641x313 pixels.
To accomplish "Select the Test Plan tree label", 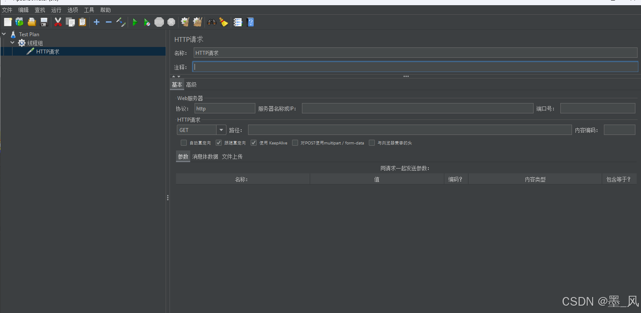I will (29, 34).
